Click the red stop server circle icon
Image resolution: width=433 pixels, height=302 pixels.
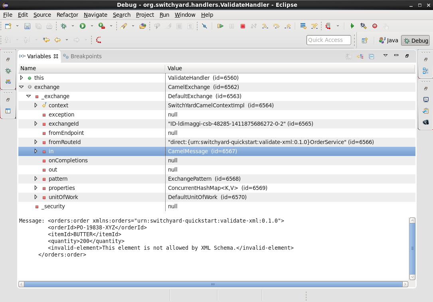coord(375,26)
